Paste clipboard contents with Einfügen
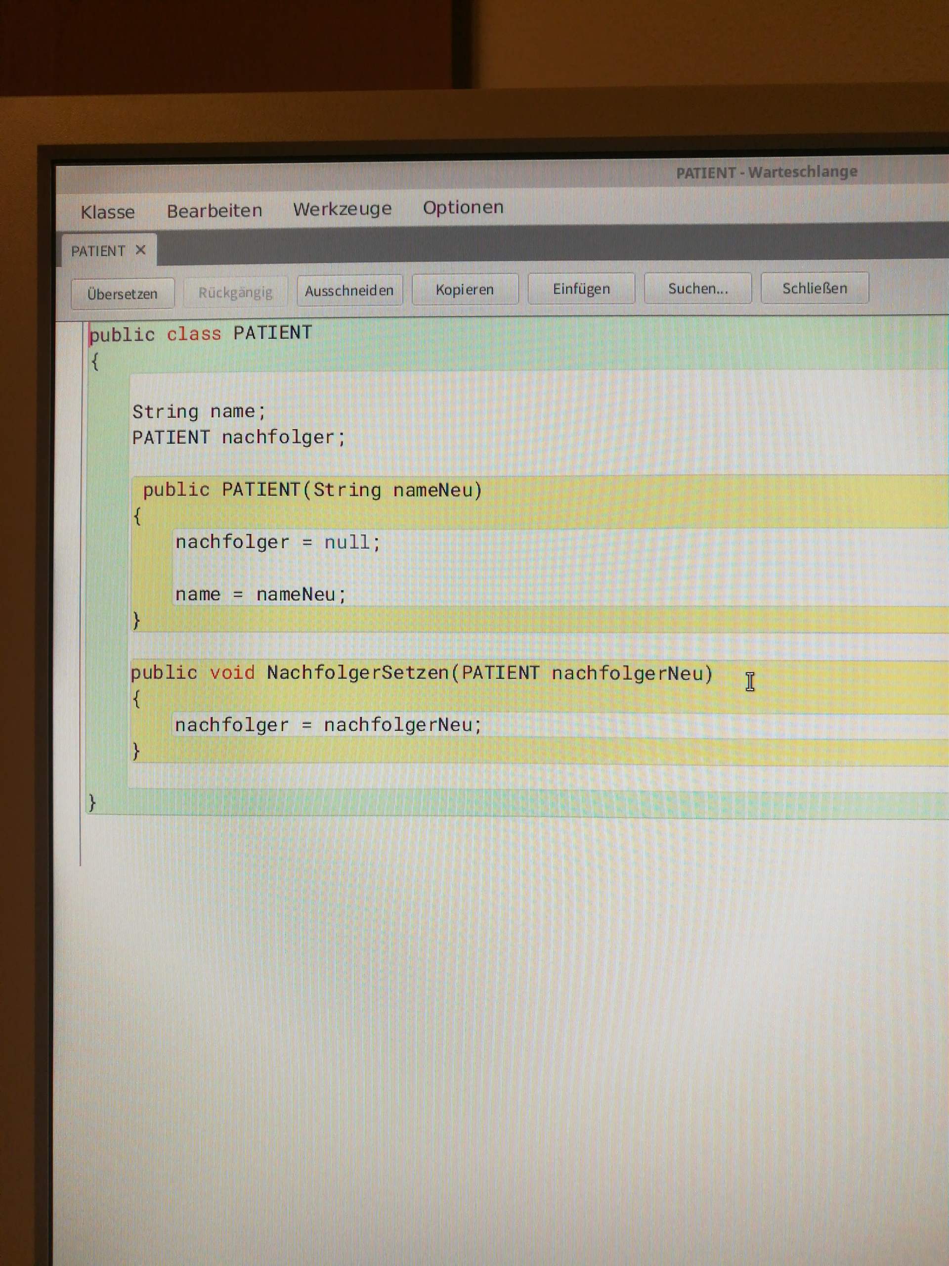Screen dimensions: 949x1266 coord(581,288)
